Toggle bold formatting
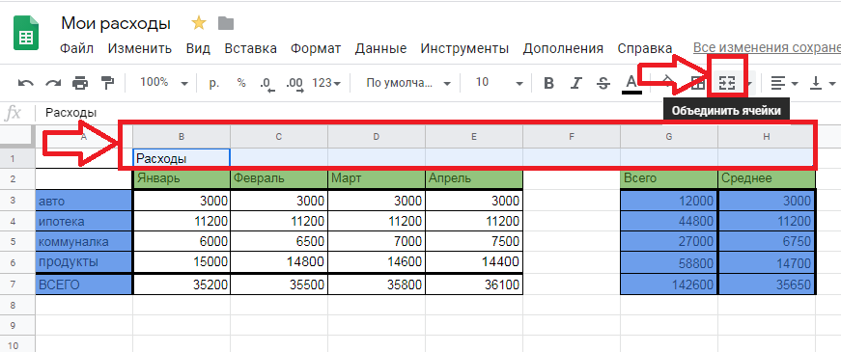 pyautogui.click(x=548, y=84)
